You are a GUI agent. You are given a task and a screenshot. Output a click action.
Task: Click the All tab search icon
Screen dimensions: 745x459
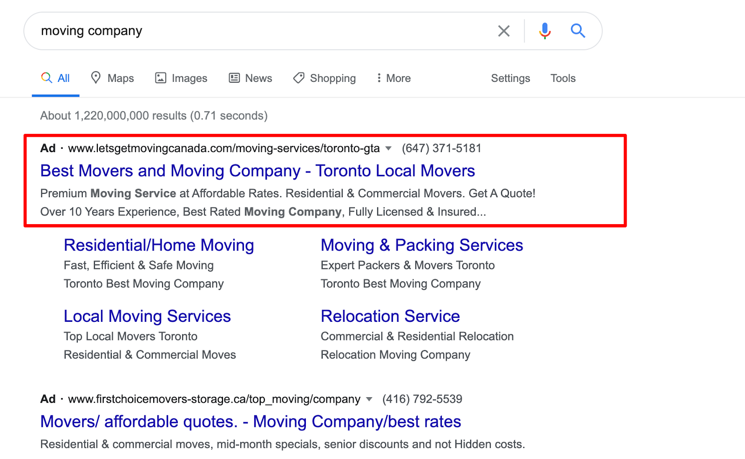click(x=47, y=78)
